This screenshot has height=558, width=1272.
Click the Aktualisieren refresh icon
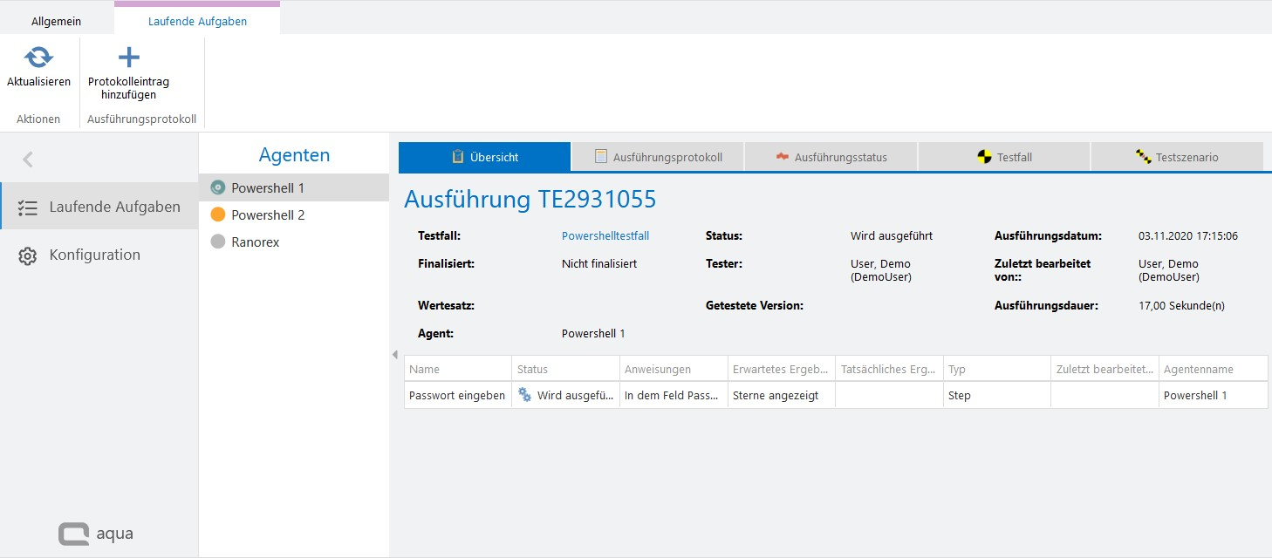[x=38, y=58]
